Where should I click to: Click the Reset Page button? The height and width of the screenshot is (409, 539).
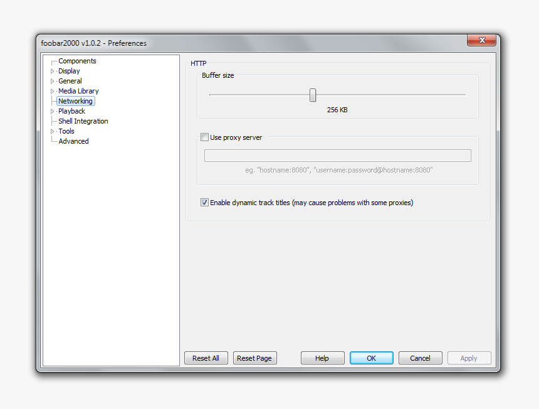(254, 358)
